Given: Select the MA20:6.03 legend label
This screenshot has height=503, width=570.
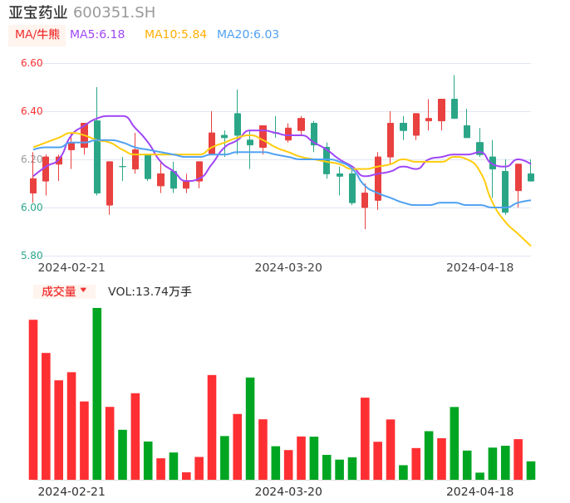Looking at the screenshot, I should tap(248, 35).
